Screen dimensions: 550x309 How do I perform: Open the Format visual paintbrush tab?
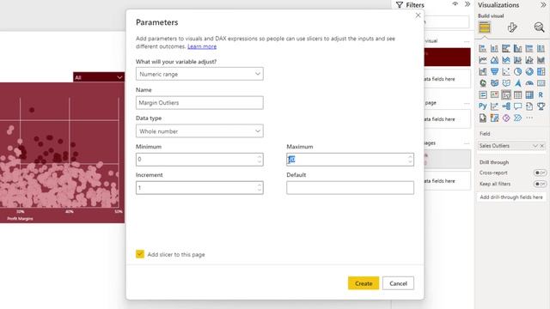pyautogui.click(x=512, y=27)
